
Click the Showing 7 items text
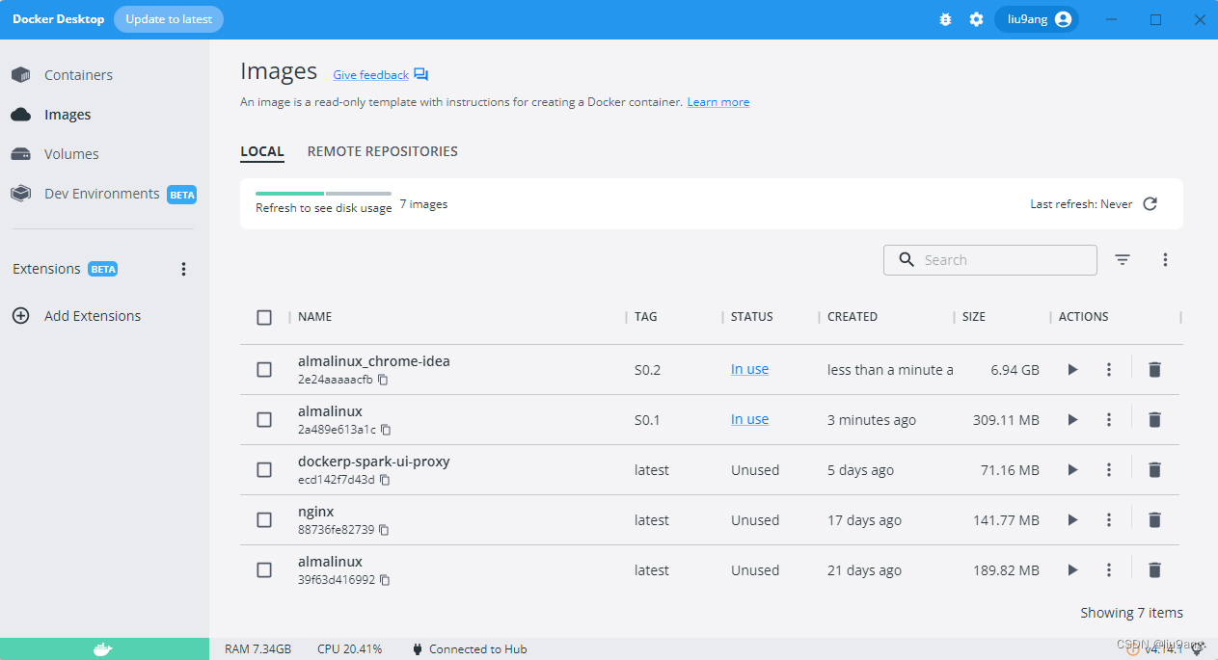pyautogui.click(x=1131, y=613)
